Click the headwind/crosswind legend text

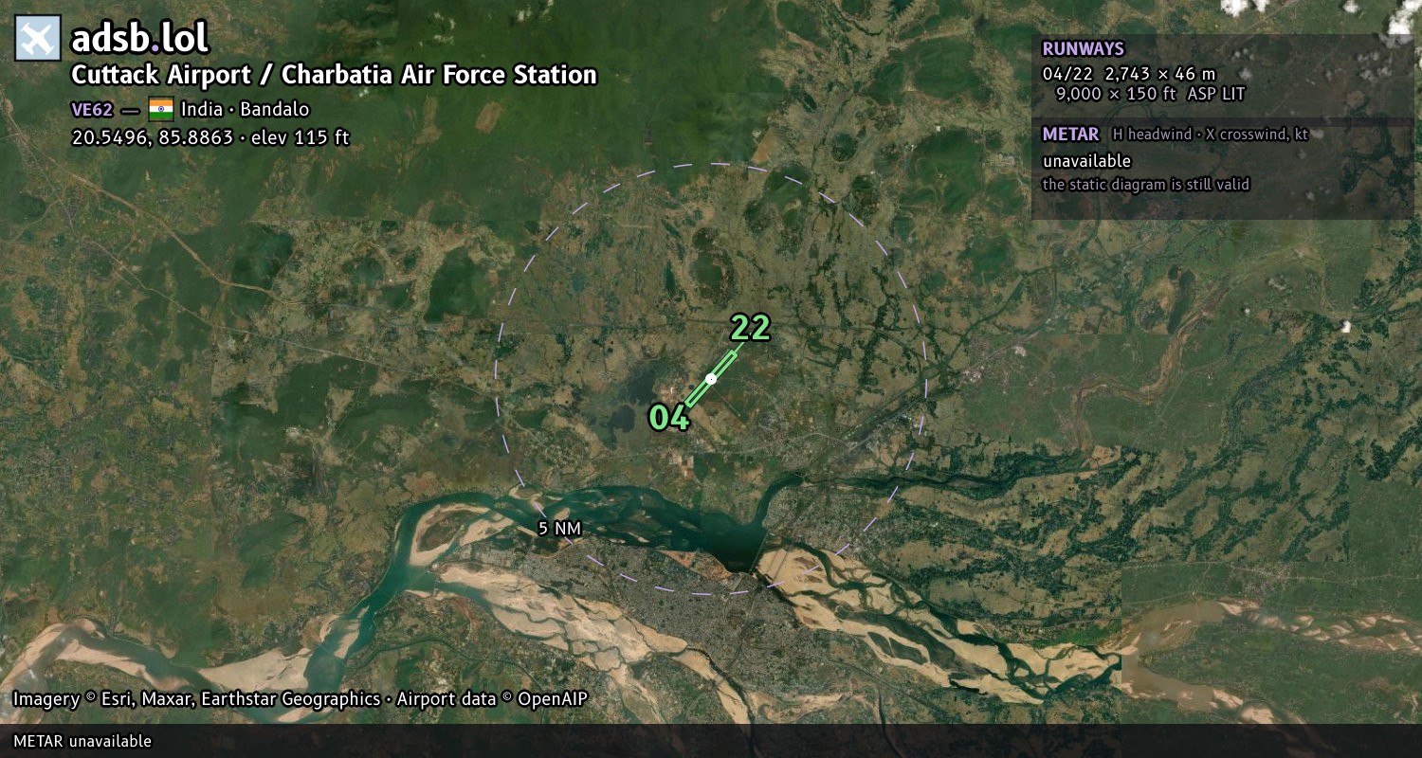pyautogui.click(x=1210, y=135)
